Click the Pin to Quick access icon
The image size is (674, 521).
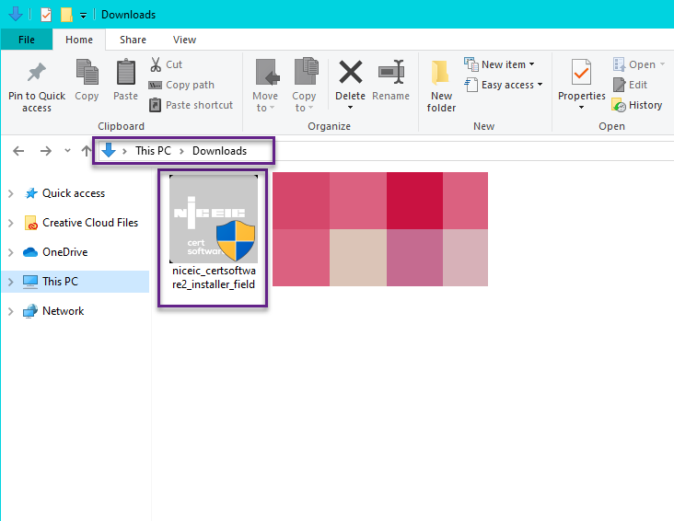pyautogui.click(x=36, y=73)
